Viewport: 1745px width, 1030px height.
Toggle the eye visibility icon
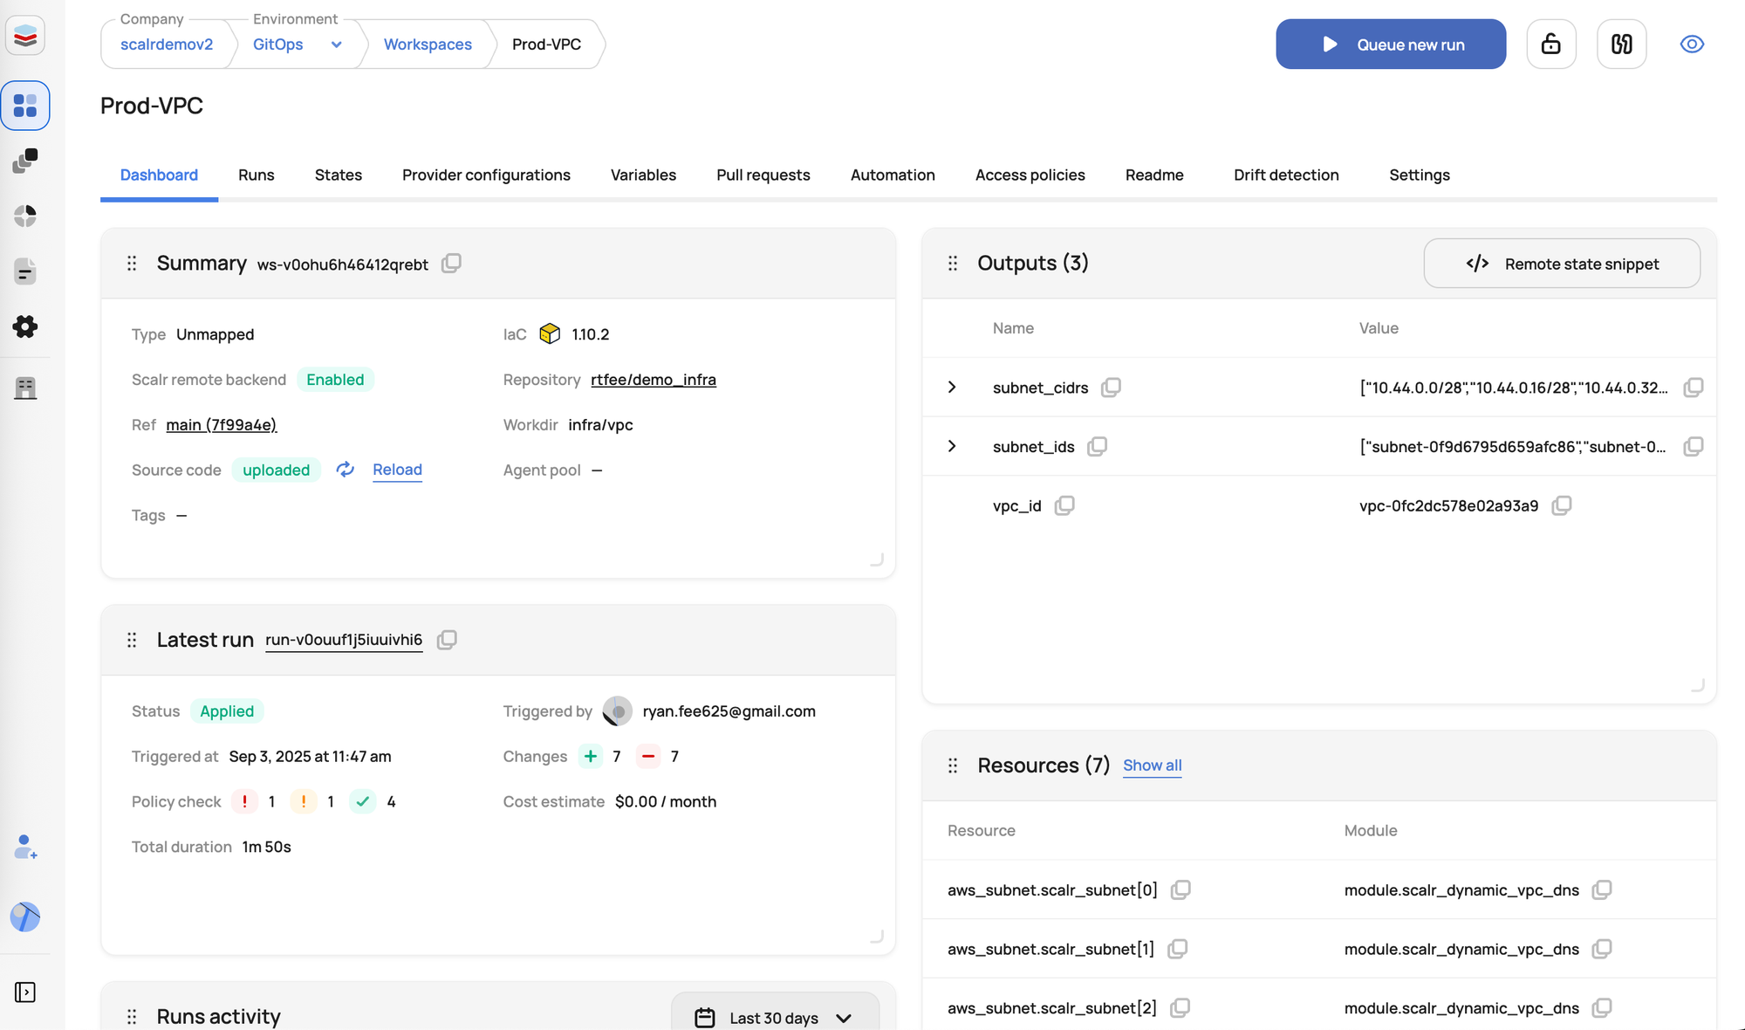(1692, 44)
